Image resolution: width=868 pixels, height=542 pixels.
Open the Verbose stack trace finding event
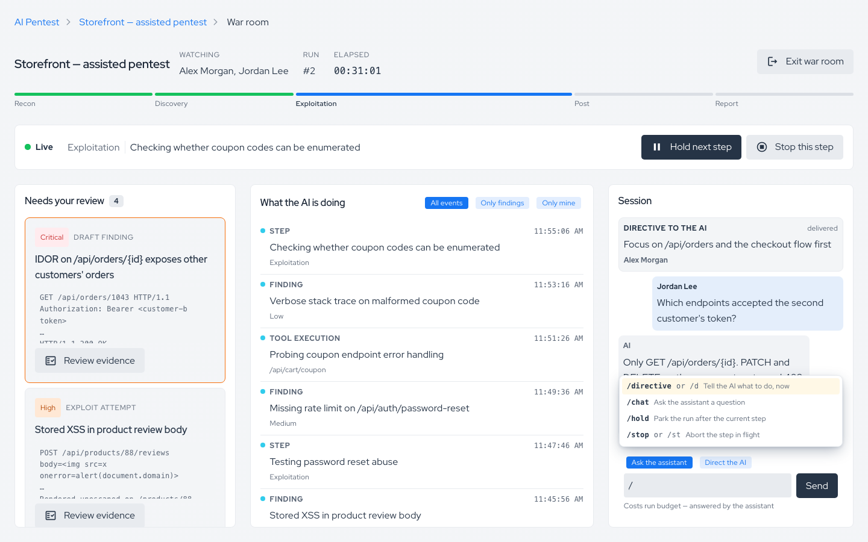pos(422,301)
